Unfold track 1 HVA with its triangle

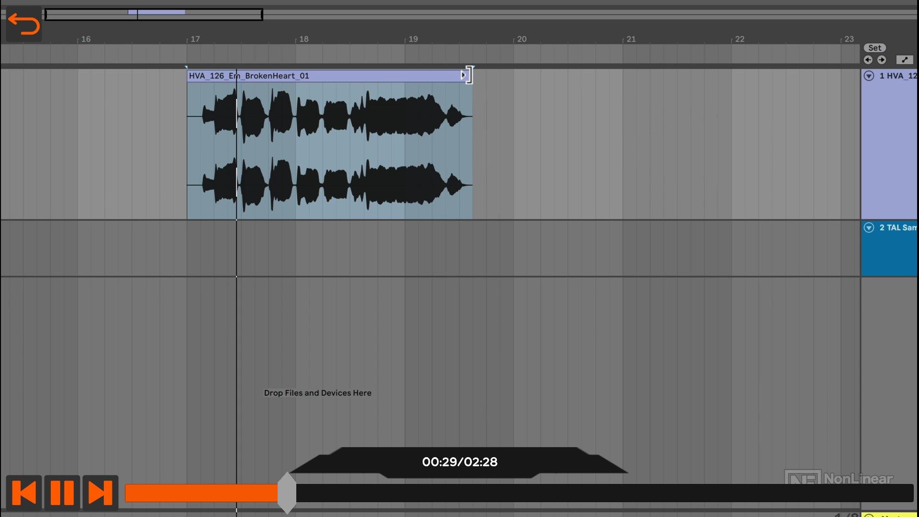[869, 76]
